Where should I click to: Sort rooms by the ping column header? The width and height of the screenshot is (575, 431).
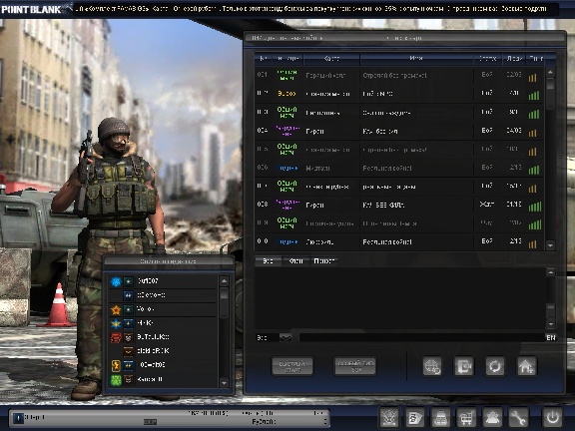pos(536,58)
